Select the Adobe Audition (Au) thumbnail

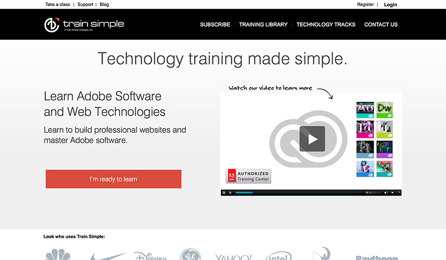click(x=365, y=110)
